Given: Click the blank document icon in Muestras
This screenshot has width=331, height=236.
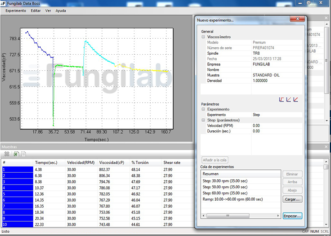Looking at the screenshot, I should pos(24,154).
